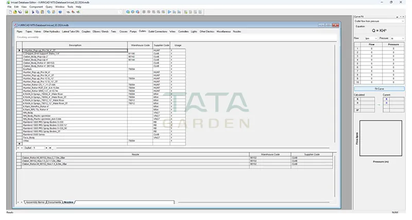Click the Nozzle column header in lower table
The width and height of the screenshot is (412, 220).
pyautogui.click(x=135, y=154)
